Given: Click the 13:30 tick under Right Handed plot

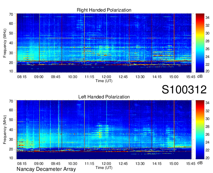Looking at the screenshot, I should [140, 77].
